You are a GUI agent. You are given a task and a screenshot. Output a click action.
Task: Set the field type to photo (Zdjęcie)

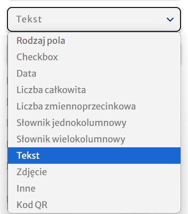[x=94, y=172]
